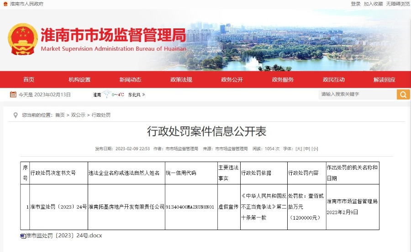Viewport: 411px width, 252px height.
Task: Set font size to large [大]
Action: pos(299,149)
